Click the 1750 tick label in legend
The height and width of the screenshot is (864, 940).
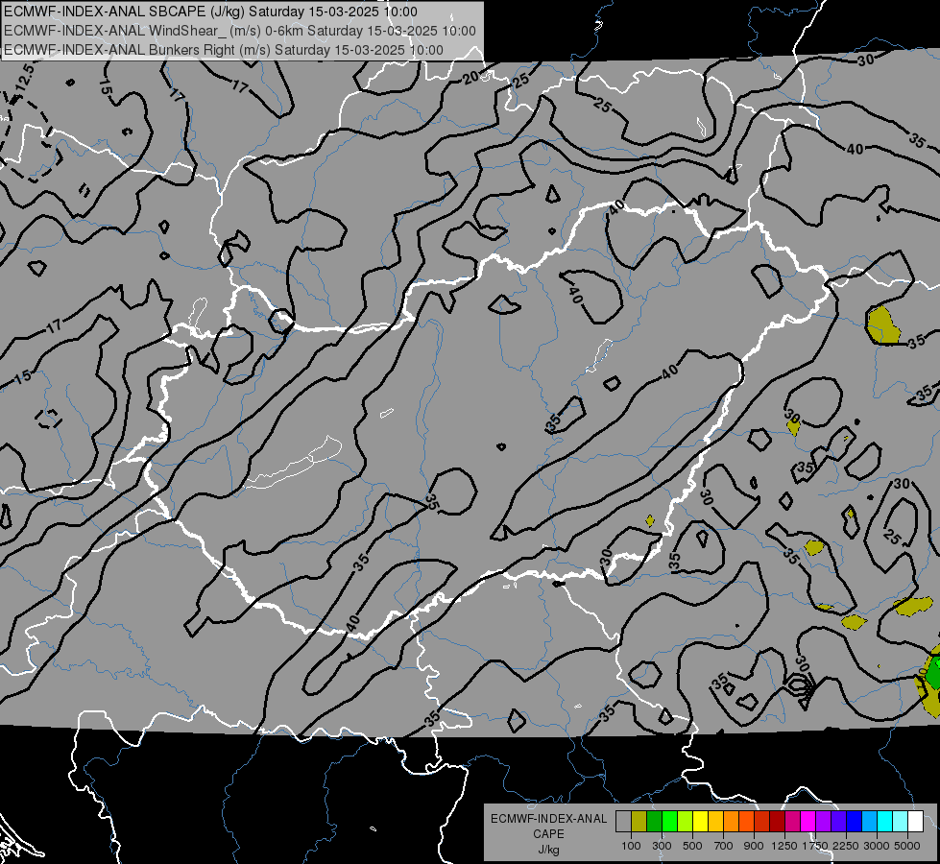pos(815,846)
